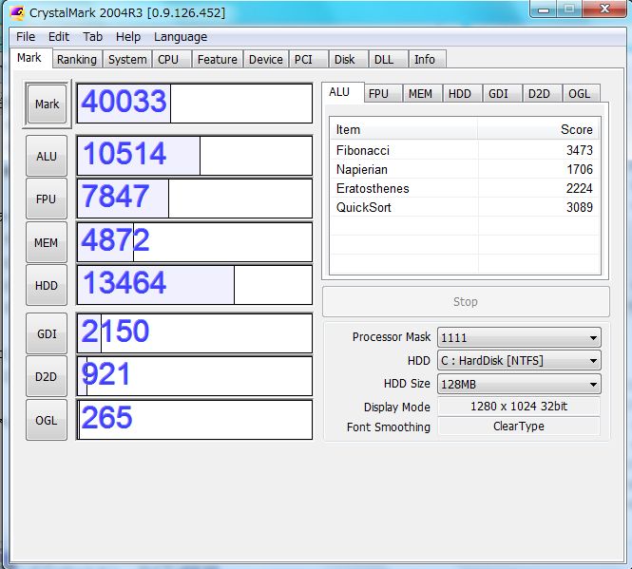Open the File menu
Screen dimensions: 632x569
pyautogui.click(x=26, y=36)
